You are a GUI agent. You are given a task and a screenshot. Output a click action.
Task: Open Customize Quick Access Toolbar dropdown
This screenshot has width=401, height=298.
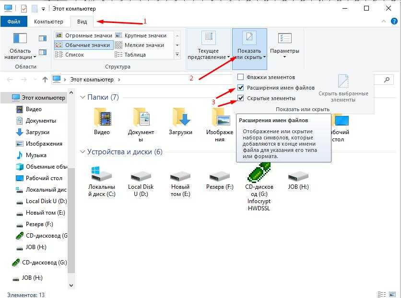pyautogui.click(x=44, y=9)
